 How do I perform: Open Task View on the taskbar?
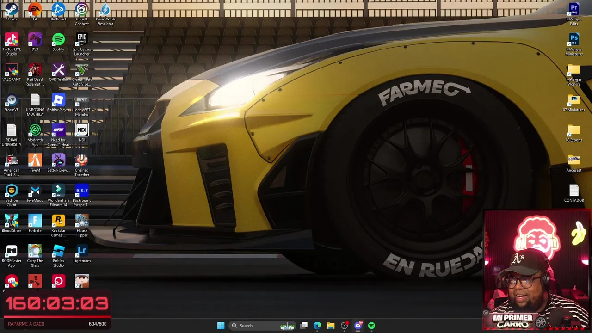click(304, 326)
